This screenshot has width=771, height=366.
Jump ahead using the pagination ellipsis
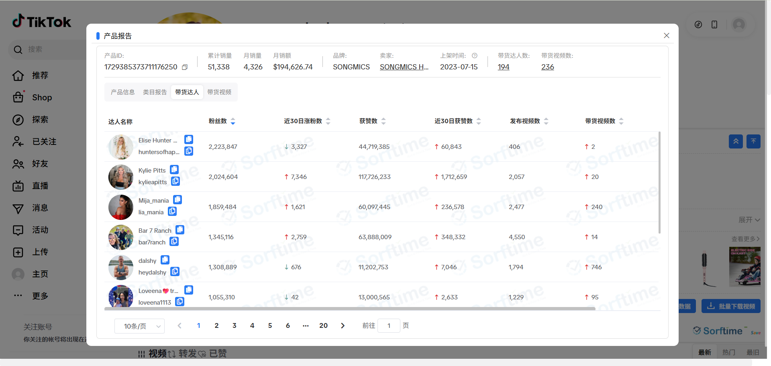click(306, 326)
